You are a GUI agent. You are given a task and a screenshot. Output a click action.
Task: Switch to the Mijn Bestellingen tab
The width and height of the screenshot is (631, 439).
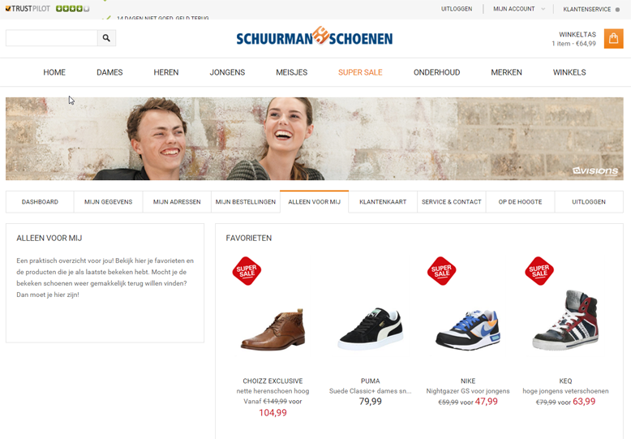click(x=246, y=202)
